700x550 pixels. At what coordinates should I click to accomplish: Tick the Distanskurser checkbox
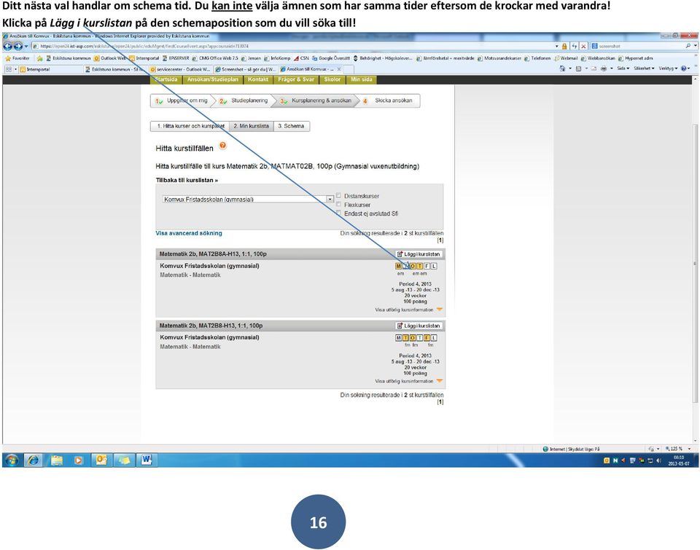point(339,195)
